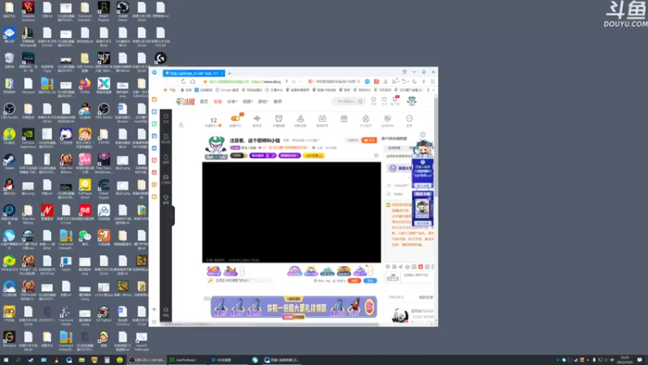Select the 直播 nav item
The image size is (648, 365).
tap(217, 101)
